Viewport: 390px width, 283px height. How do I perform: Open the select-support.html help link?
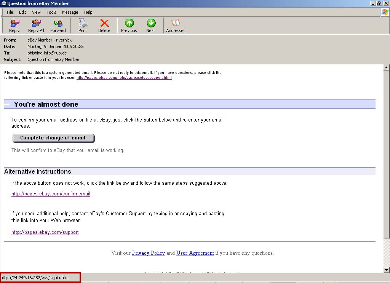[124, 78]
